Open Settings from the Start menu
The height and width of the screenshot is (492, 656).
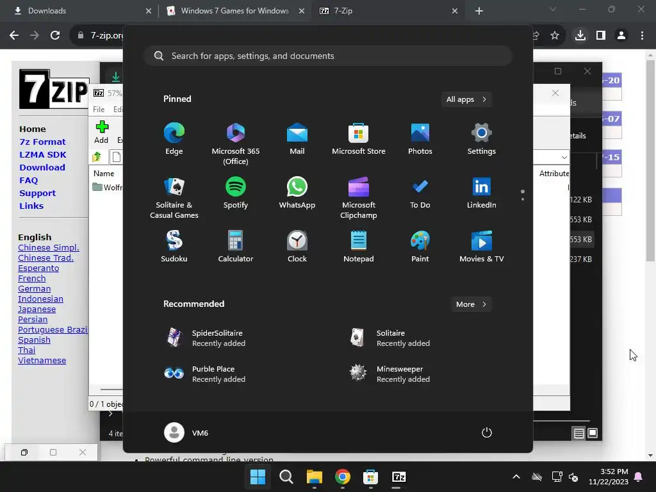click(482, 138)
